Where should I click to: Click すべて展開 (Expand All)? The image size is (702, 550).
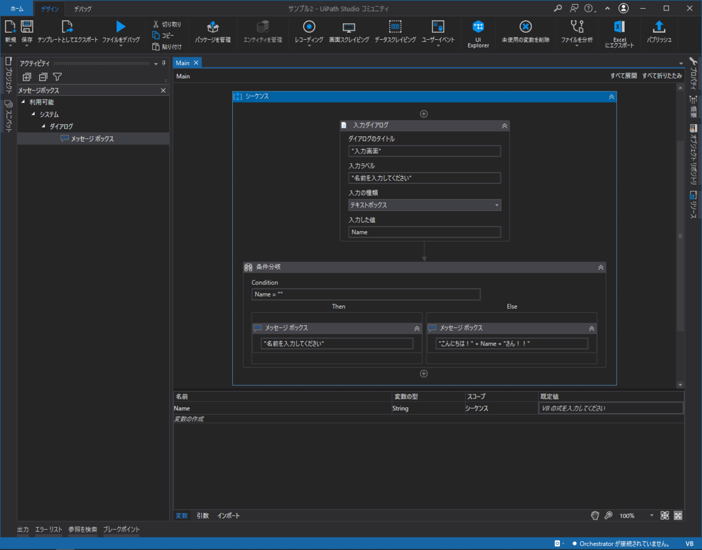(623, 76)
